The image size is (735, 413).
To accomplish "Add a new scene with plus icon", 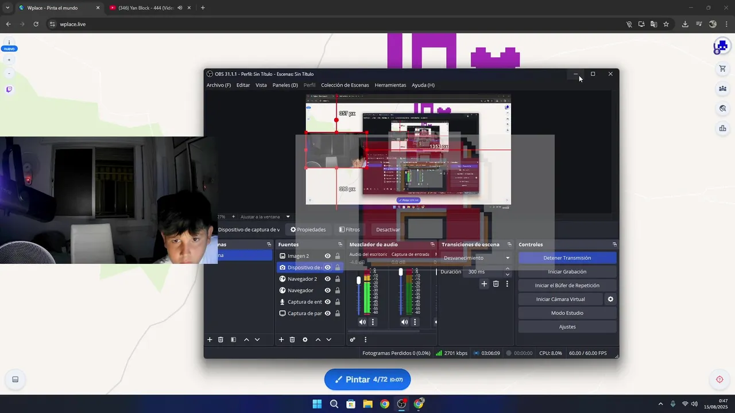I will 210,340.
